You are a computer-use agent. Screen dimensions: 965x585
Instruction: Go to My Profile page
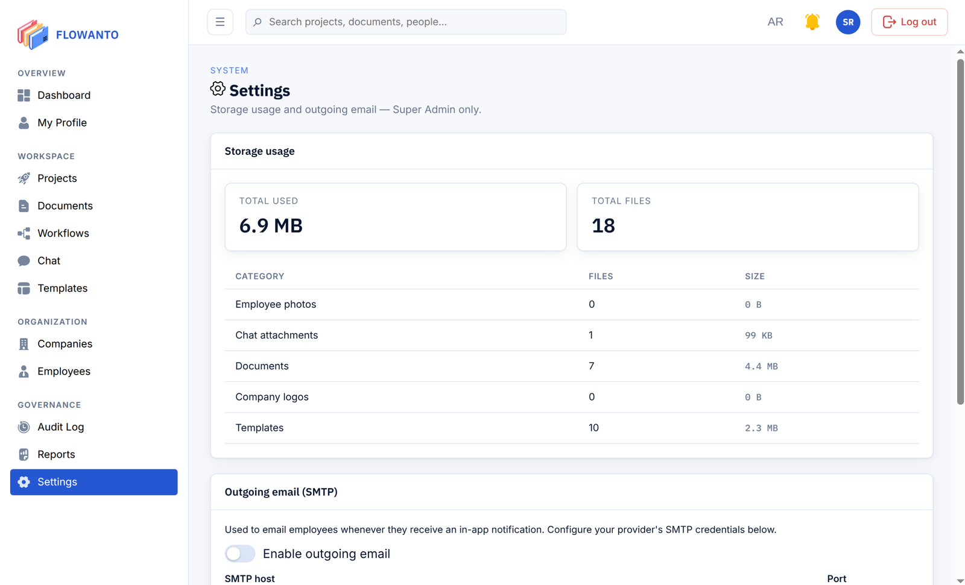point(93,123)
